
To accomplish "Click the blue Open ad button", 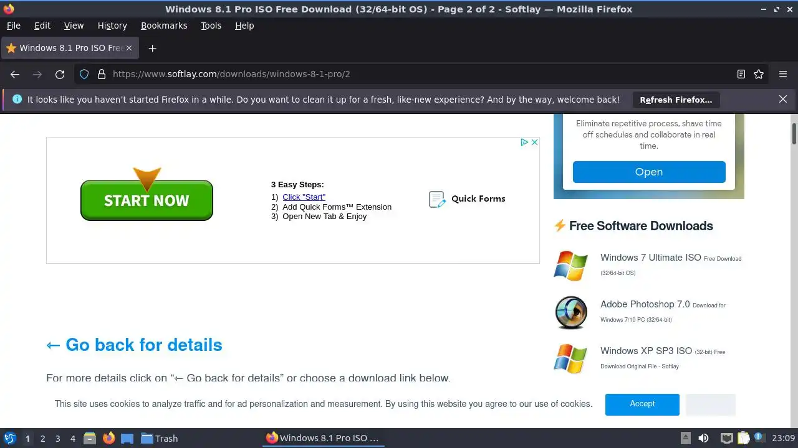I will coord(649,172).
